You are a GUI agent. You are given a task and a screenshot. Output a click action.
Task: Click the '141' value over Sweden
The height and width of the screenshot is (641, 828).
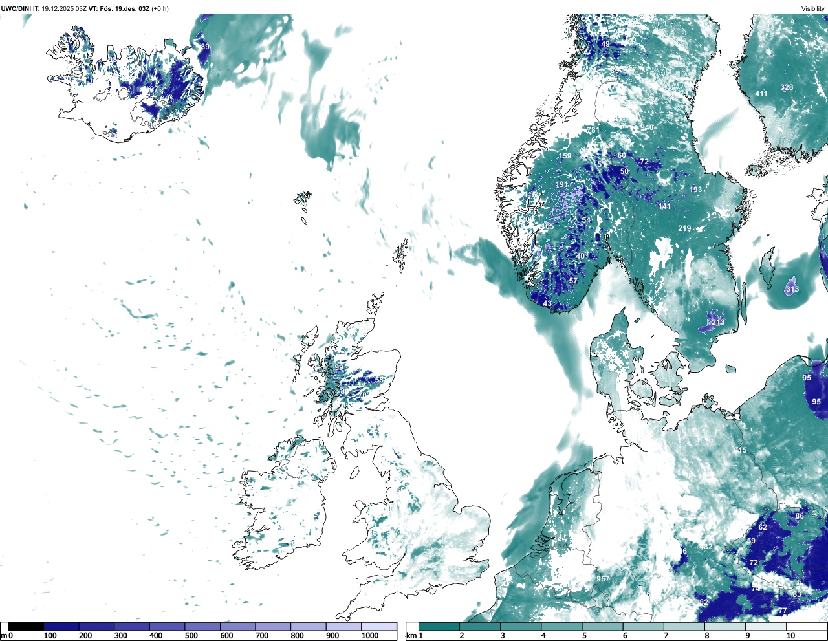[664, 206]
